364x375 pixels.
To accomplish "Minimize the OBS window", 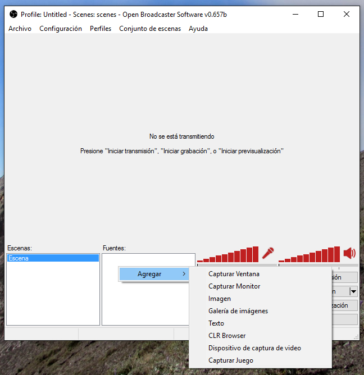I will (295, 15).
